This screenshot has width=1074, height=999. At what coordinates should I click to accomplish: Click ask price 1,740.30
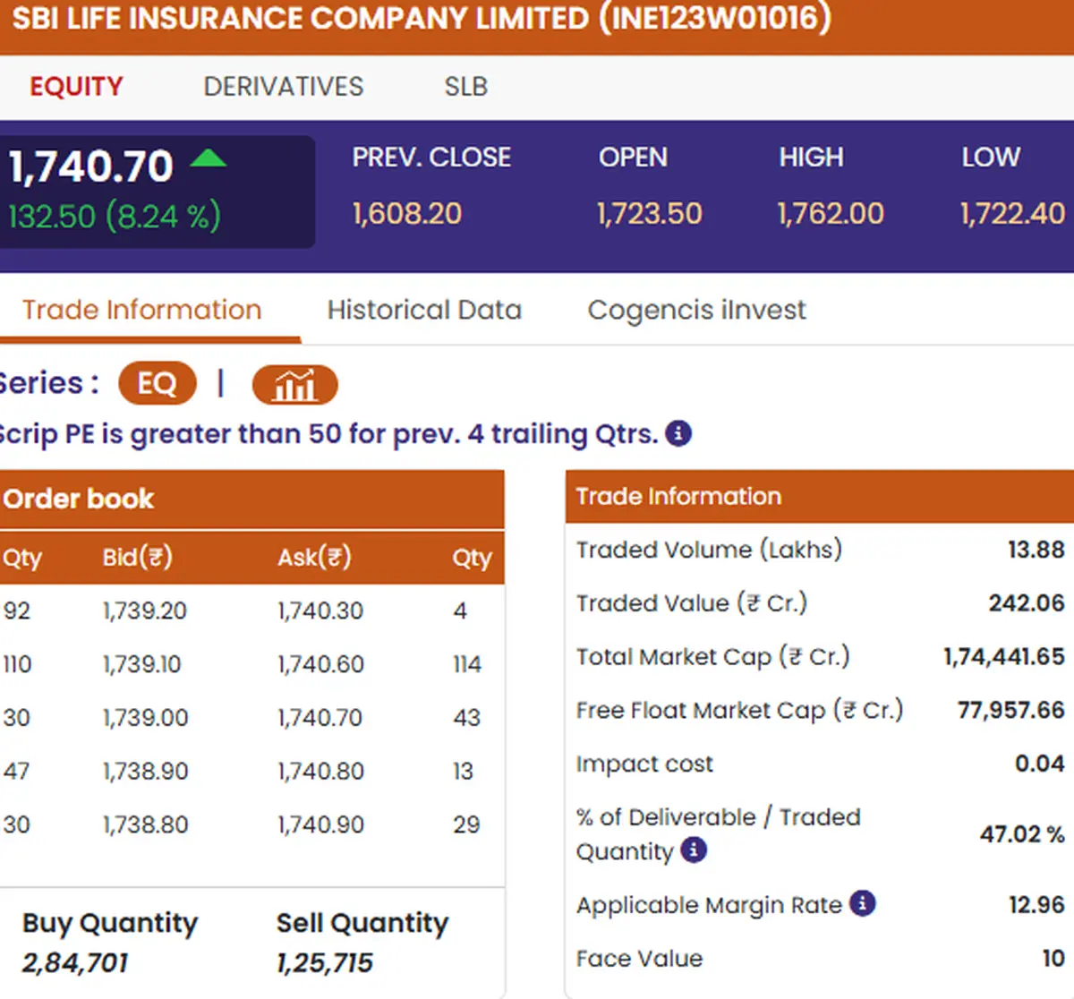tap(320, 611)
